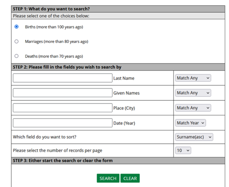Select the Marriages search option
Screen dimensions: 229x187
pos(16,41)
